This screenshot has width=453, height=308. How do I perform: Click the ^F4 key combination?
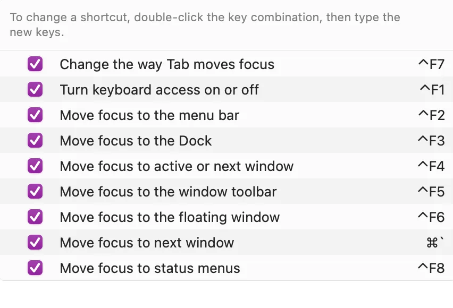point(431,166)
